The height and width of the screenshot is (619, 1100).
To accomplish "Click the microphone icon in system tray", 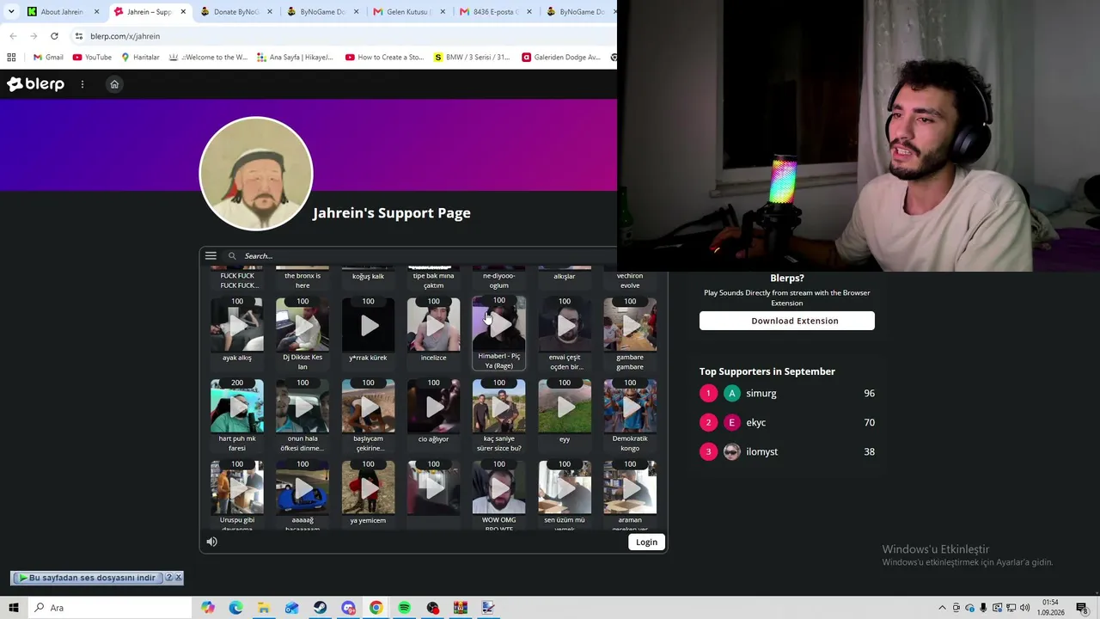I will tap(983, 608).
